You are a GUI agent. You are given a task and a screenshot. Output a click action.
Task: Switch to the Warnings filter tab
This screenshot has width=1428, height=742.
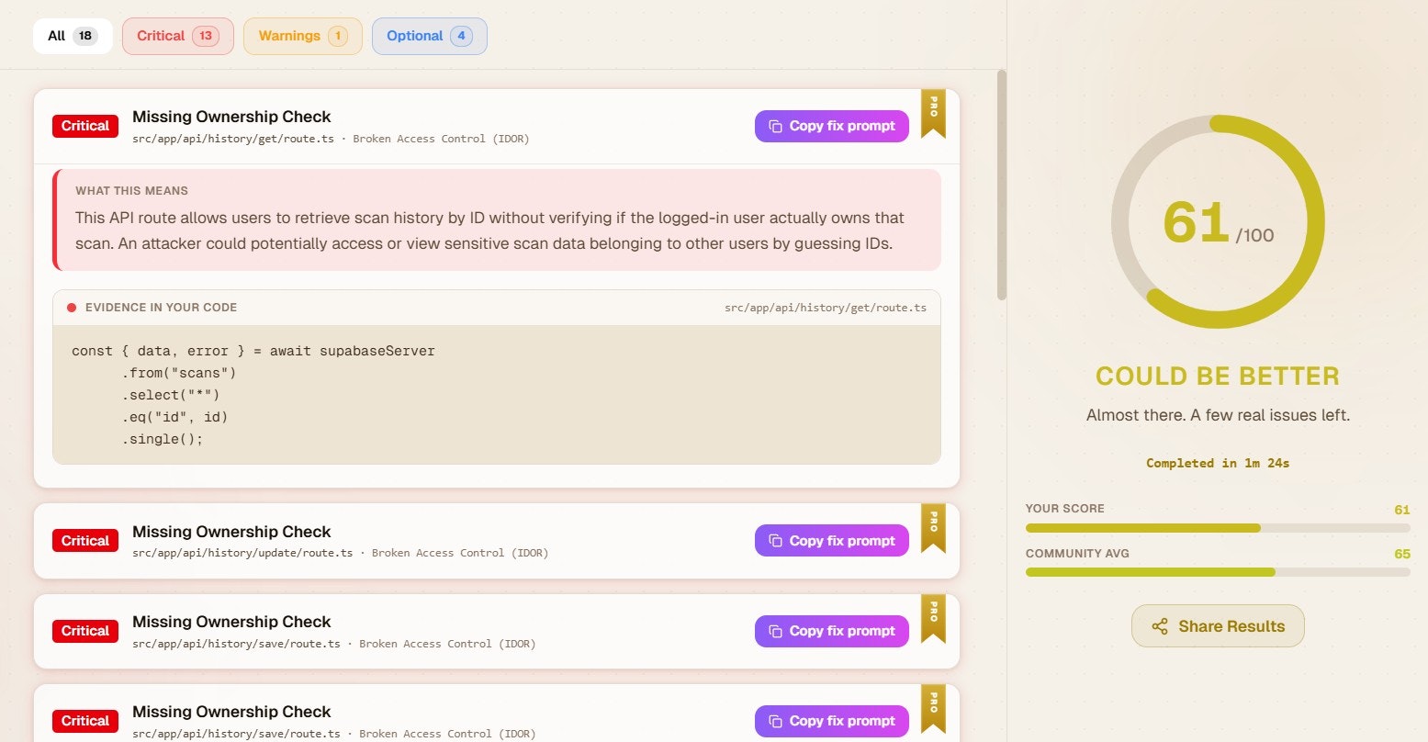303,36
